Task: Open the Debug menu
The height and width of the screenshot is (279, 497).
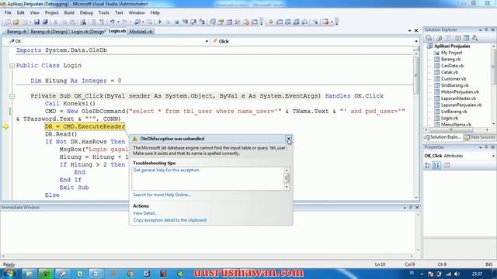Action: click(x=86, y=12)
